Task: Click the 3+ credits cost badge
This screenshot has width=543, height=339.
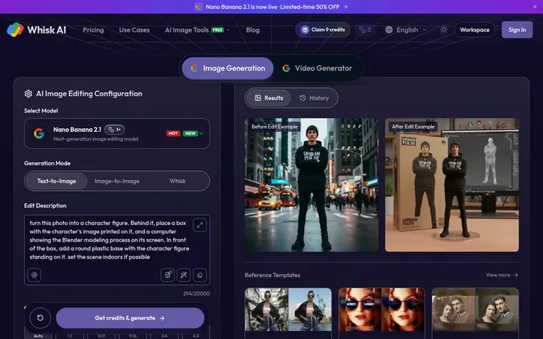Action: coord(114,130)
